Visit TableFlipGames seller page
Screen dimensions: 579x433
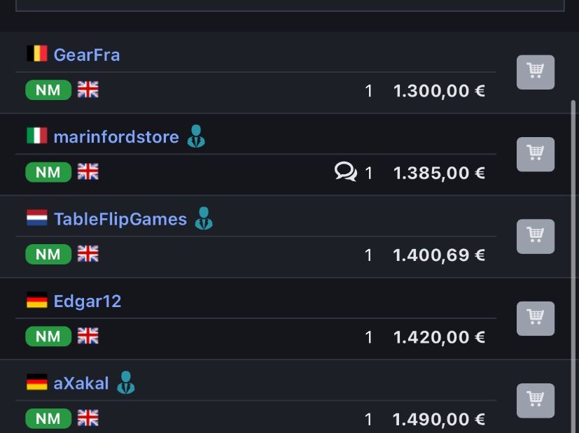pyautogui.click(x=120, y=219)
